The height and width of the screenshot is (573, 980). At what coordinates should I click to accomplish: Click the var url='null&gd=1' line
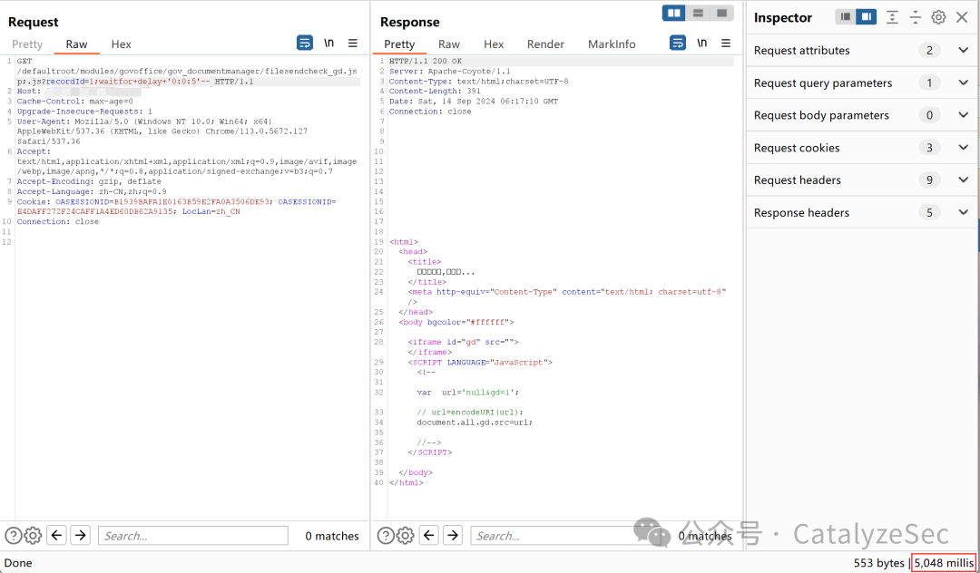pos(467,393)
